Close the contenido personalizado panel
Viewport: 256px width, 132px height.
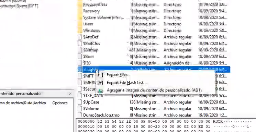70,94
